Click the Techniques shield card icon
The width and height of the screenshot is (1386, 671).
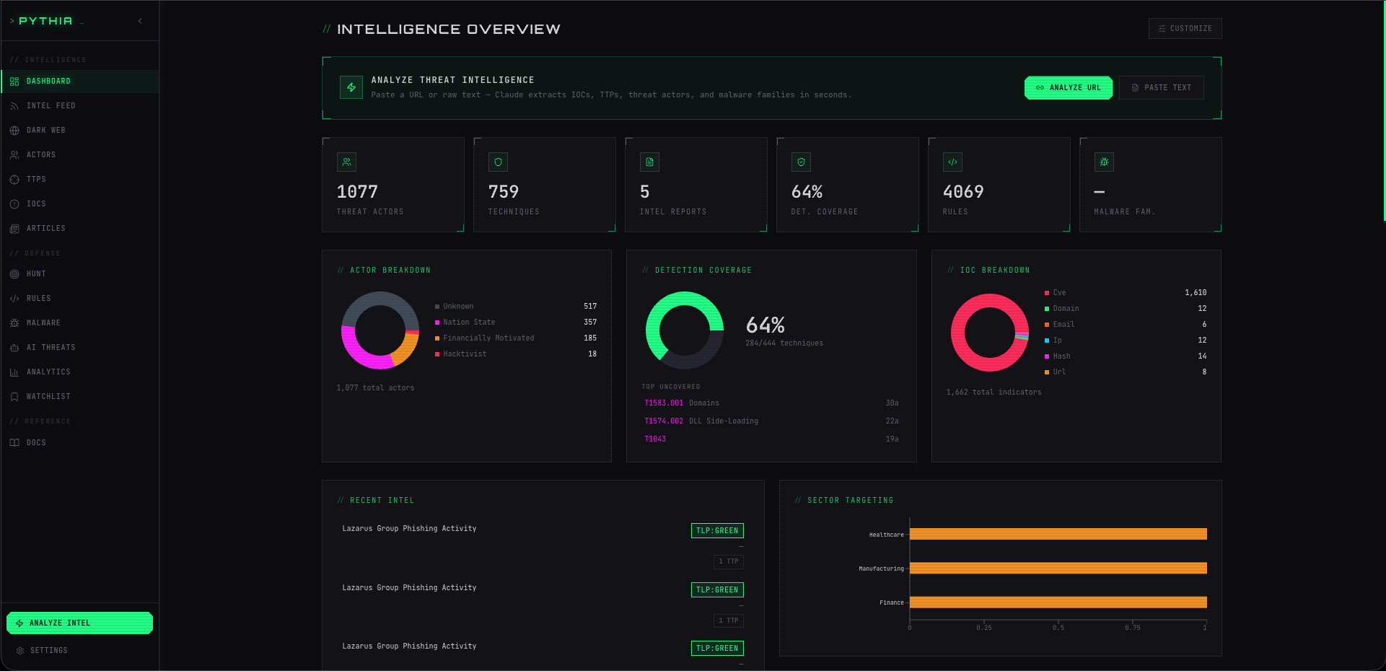(498, 162)
